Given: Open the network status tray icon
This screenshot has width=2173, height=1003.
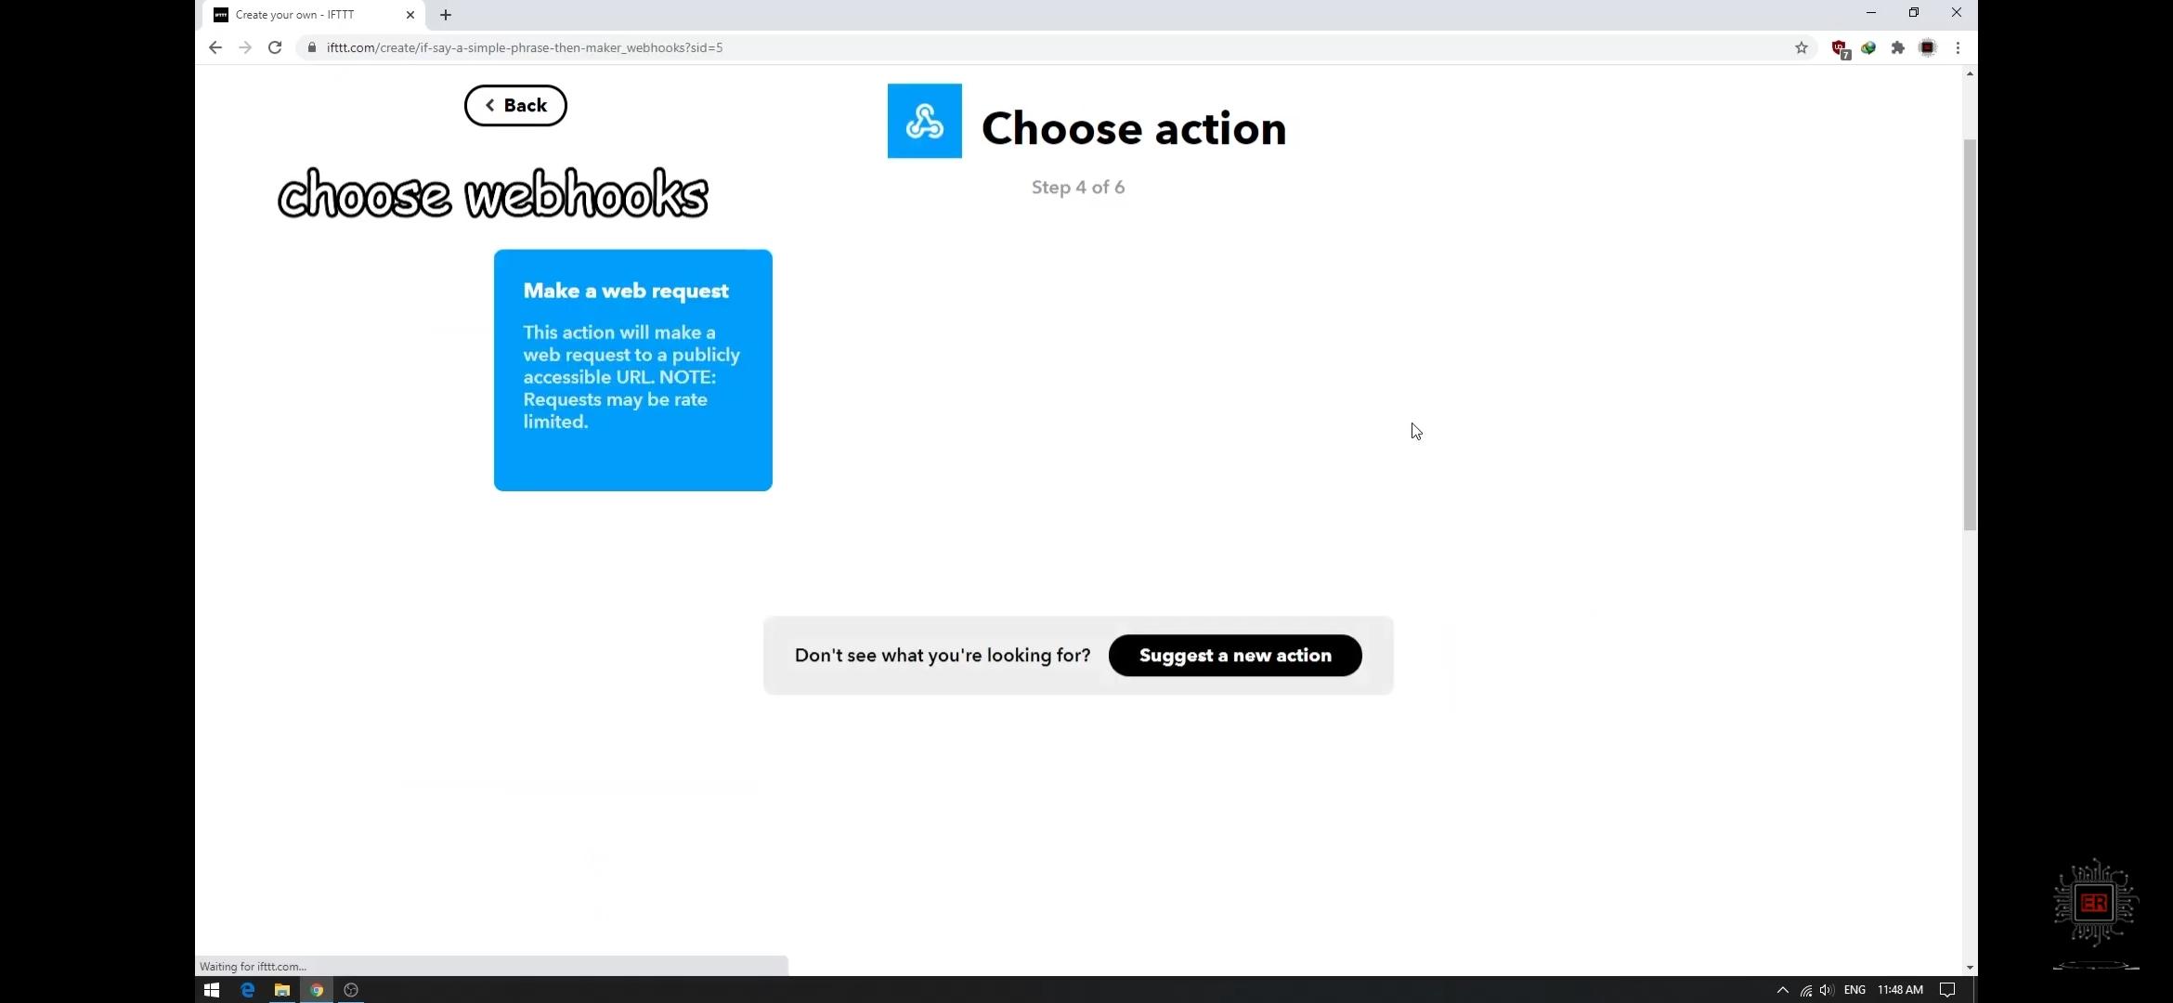Looking at the screenshot, I should [1805, 990].
